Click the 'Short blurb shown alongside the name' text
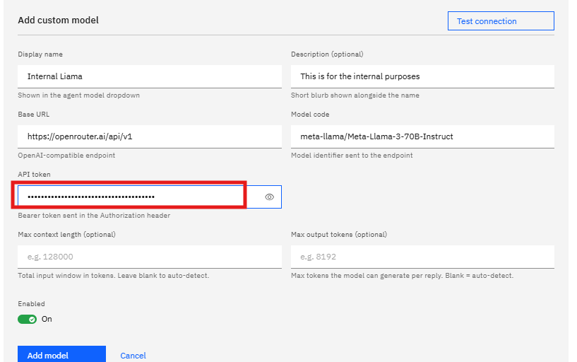This screenshot has height=362, width=577. tap(355, 95)
